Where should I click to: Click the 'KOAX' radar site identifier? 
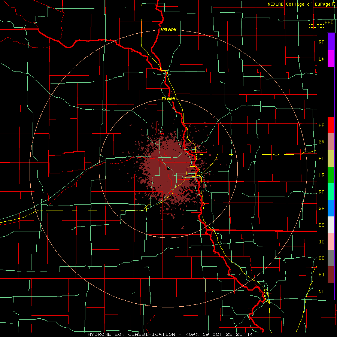pos(192,334)
